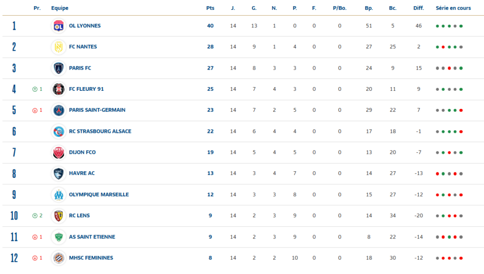Viewport: 484px width, 274px height.
Task: Click the Olympique Marseille club badge
Action: [x=59, y=194]
